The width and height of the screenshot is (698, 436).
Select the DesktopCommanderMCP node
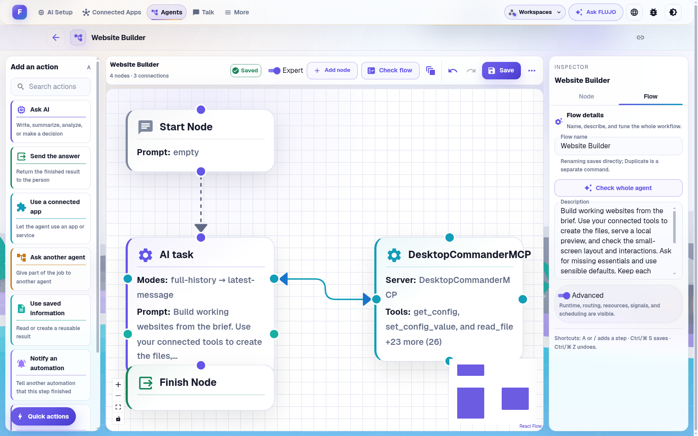[449, 299]
